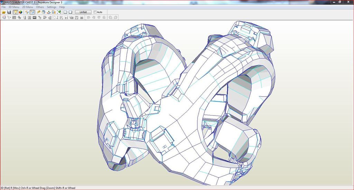Save the project with the floppy disk icon
The height and width of the screenshot is (190, 354).
click(9, 12)
